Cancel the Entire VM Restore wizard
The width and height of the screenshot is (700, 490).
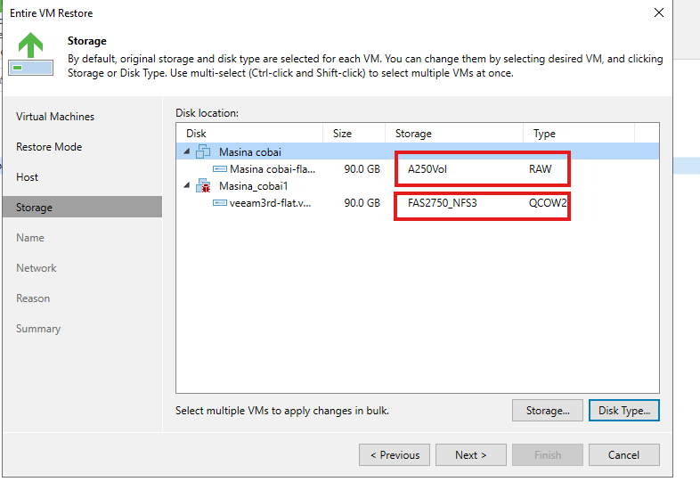click(624, 454)
